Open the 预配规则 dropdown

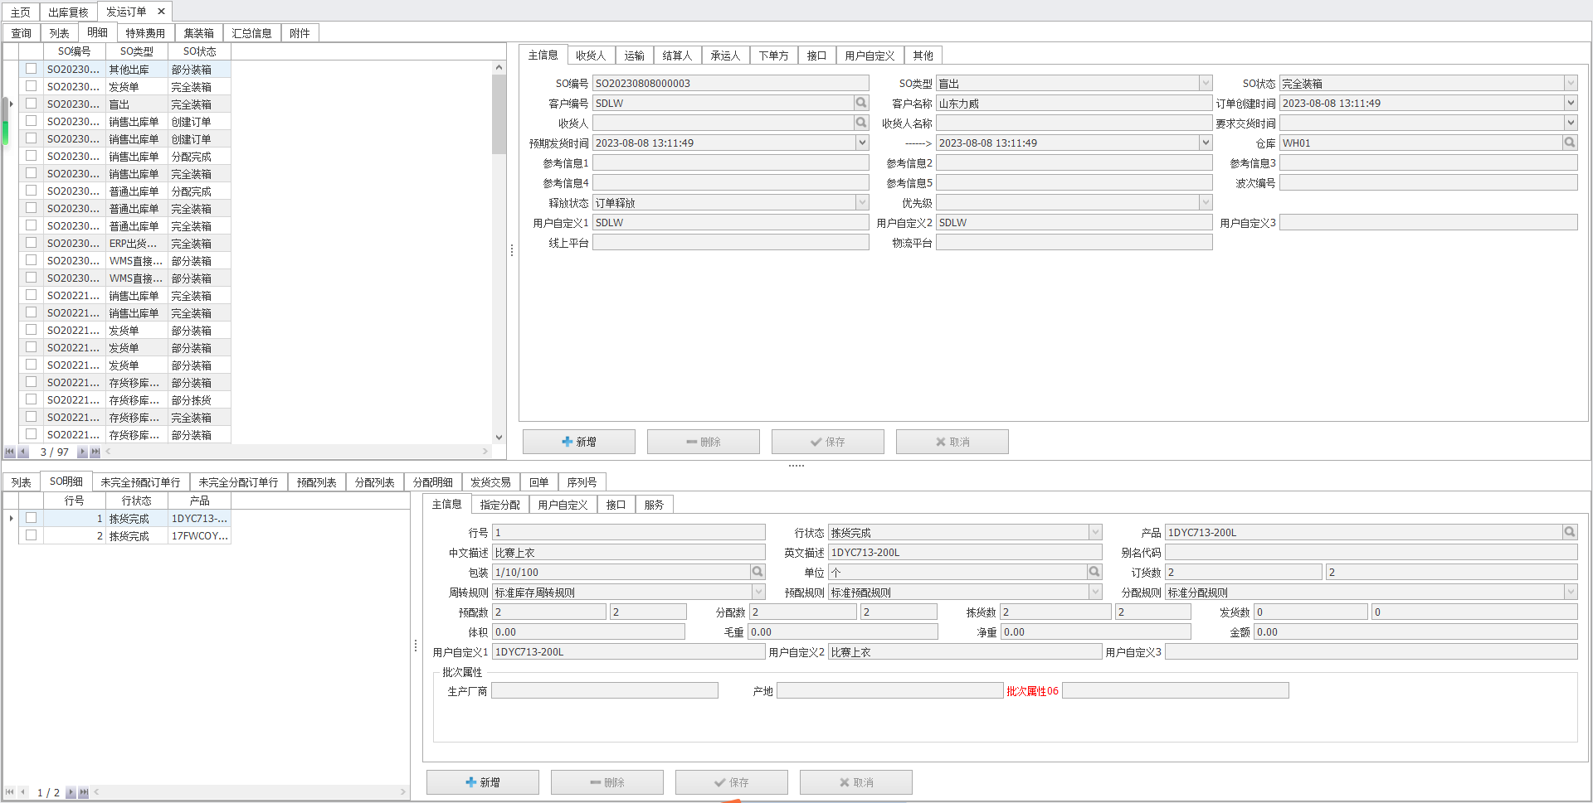[x=1095, y=592]
